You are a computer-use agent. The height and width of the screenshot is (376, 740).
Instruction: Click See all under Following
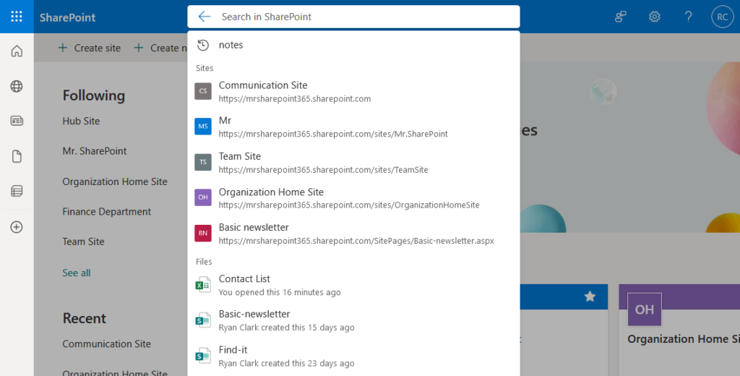click(x=77, y=273)
